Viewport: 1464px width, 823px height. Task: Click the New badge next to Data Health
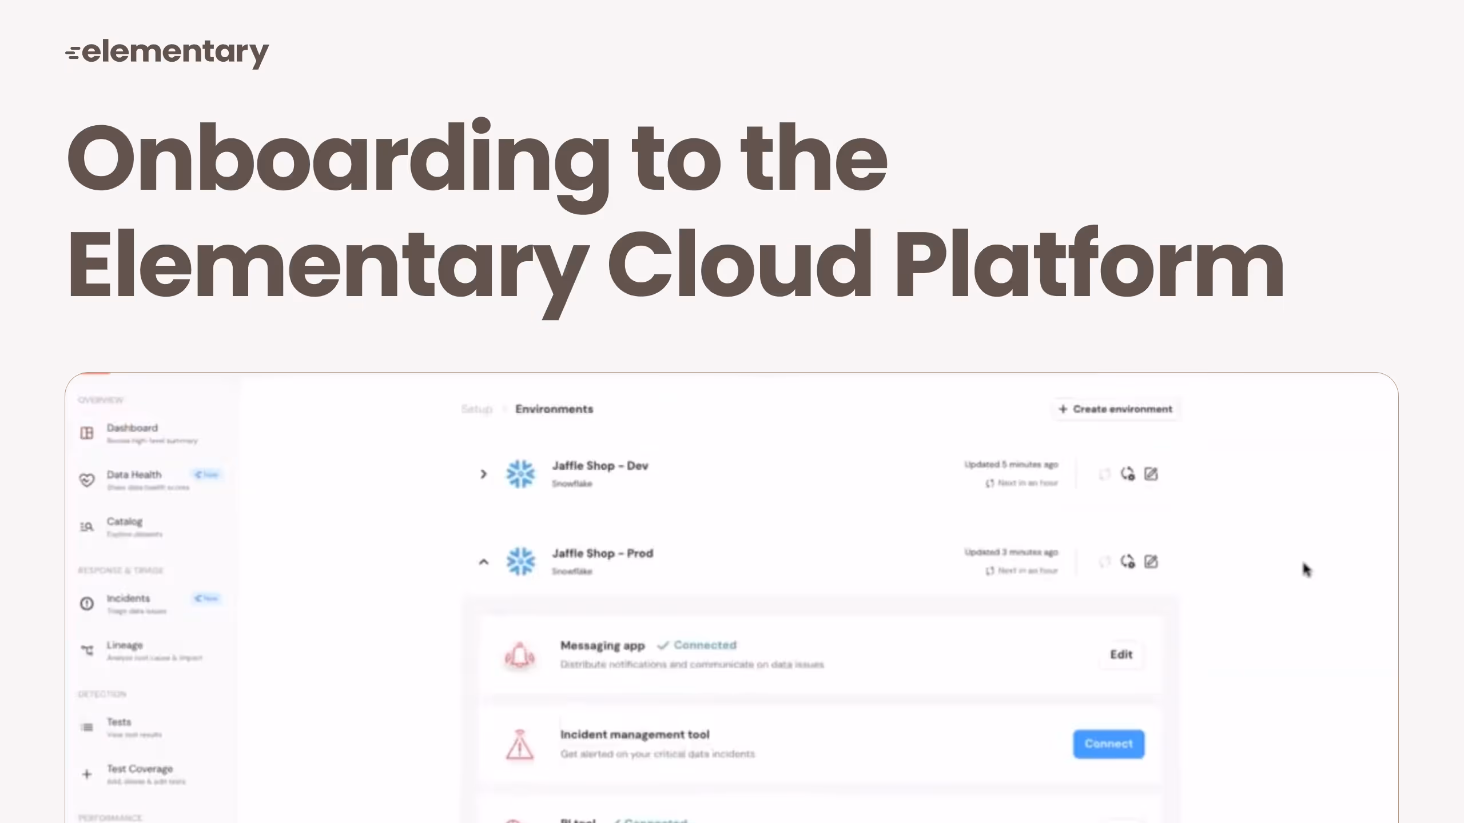coord(206,474)
